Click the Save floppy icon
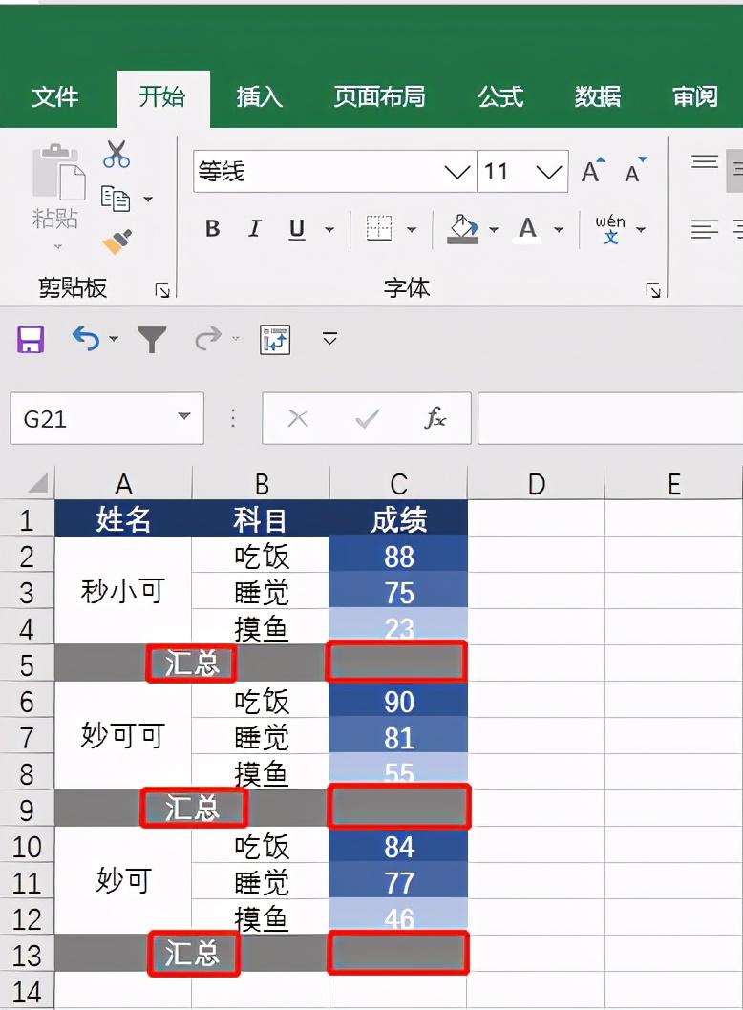The height and width of the screenshot is (1010, 743). tap(31, 340)
